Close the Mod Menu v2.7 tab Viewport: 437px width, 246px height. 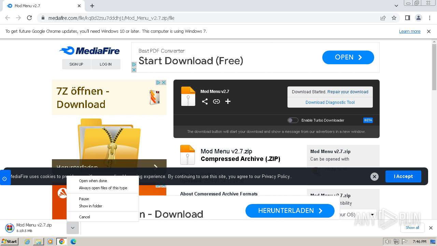pyautogui.click(x=79, y=6)
